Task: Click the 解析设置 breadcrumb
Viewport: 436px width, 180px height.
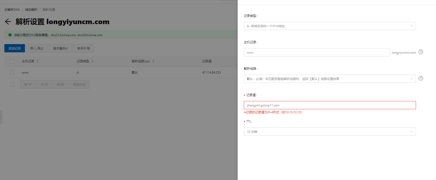Action: (x=49, y=10)
